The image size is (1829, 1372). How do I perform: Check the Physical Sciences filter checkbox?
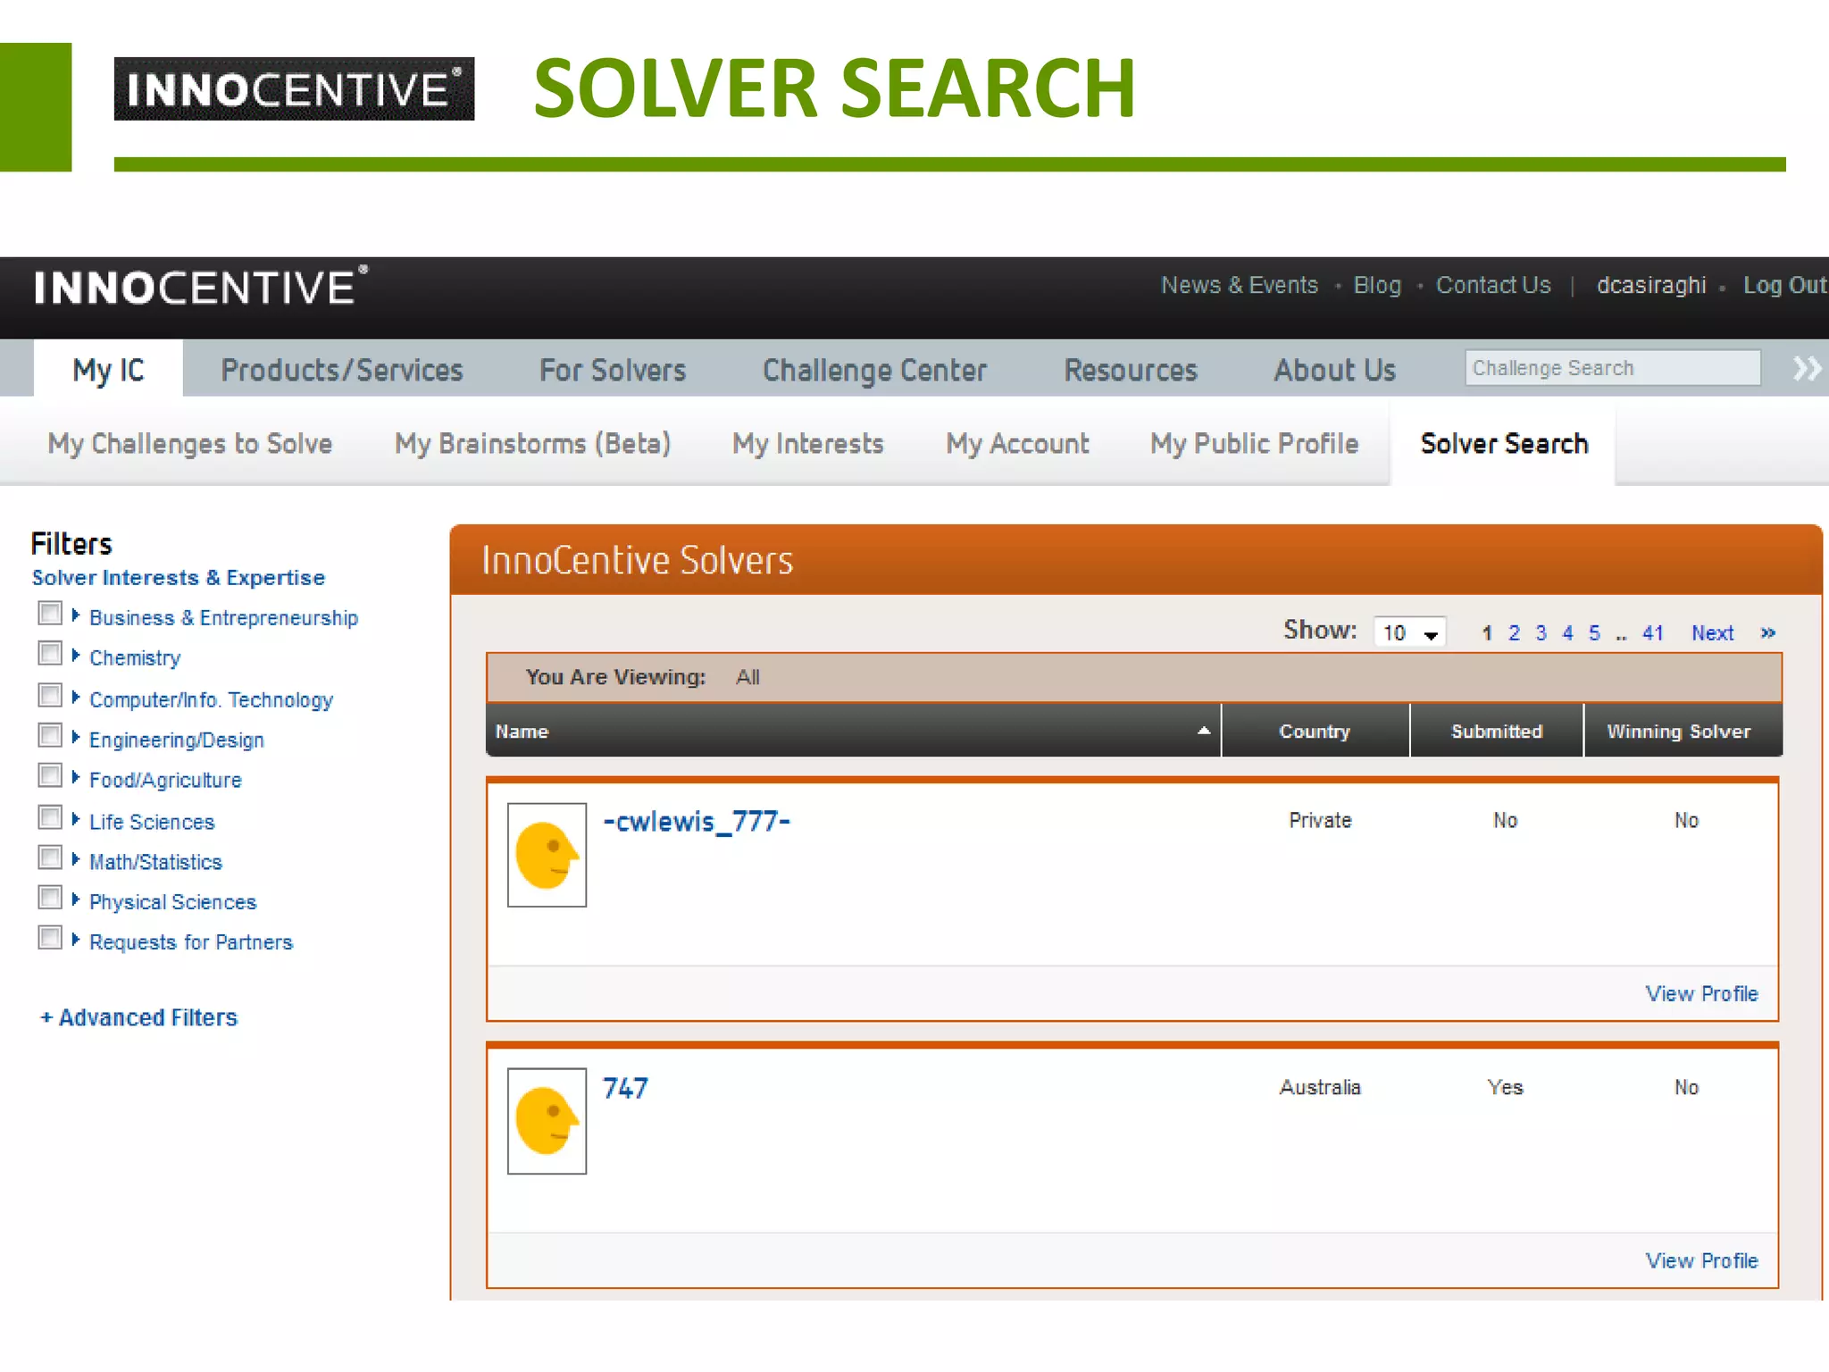click(x=50, y=897)
